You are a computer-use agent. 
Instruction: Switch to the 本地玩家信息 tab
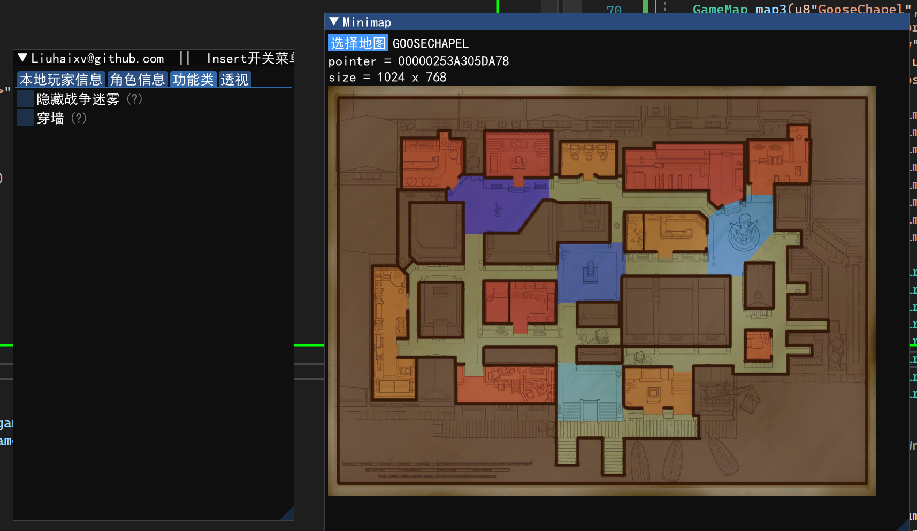tap(61, 79)
